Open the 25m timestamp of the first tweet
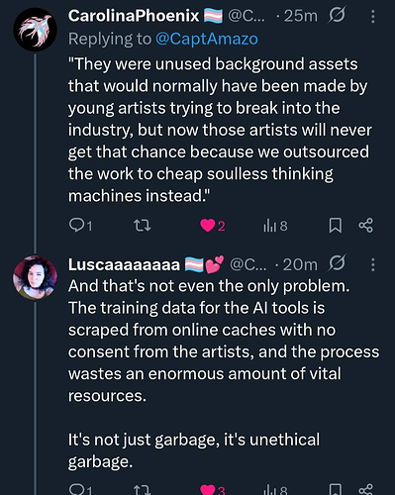 click(x=300, y=16)
